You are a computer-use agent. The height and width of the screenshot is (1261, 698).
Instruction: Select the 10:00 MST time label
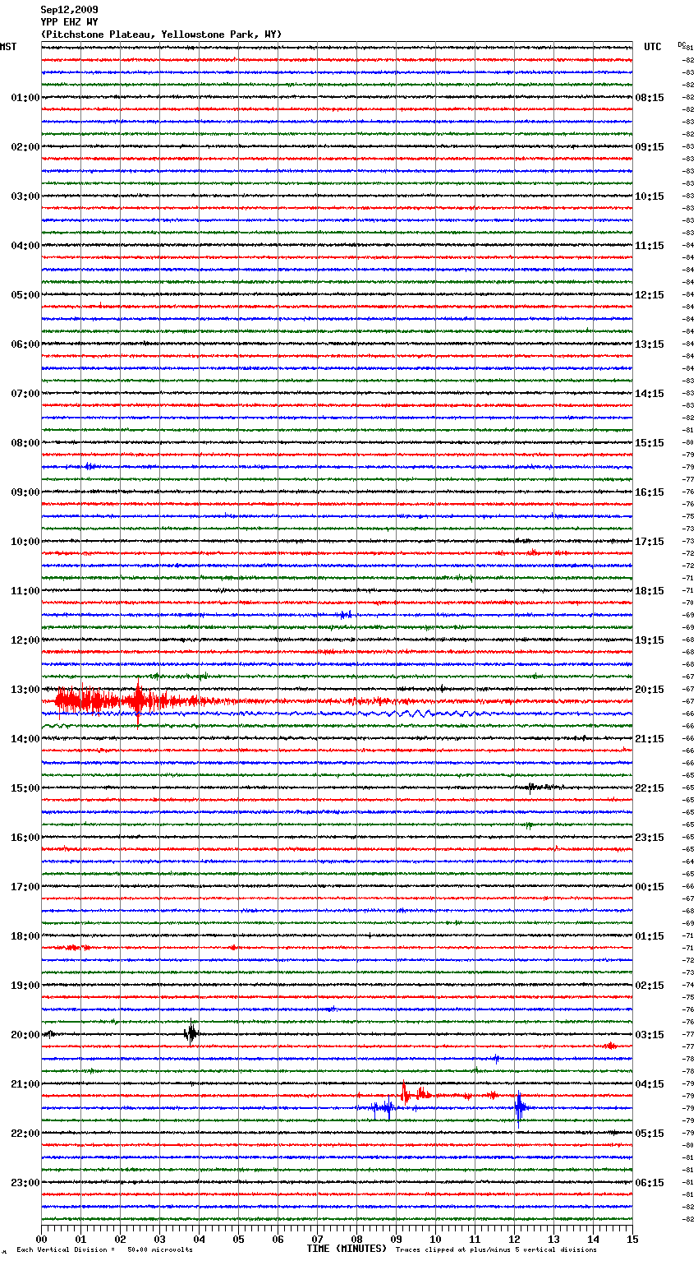[x=25, y=542]
